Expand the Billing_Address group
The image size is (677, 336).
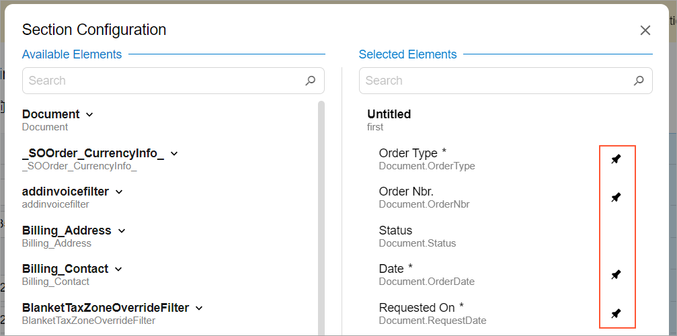pyautogui.click(x=122, y=230)
